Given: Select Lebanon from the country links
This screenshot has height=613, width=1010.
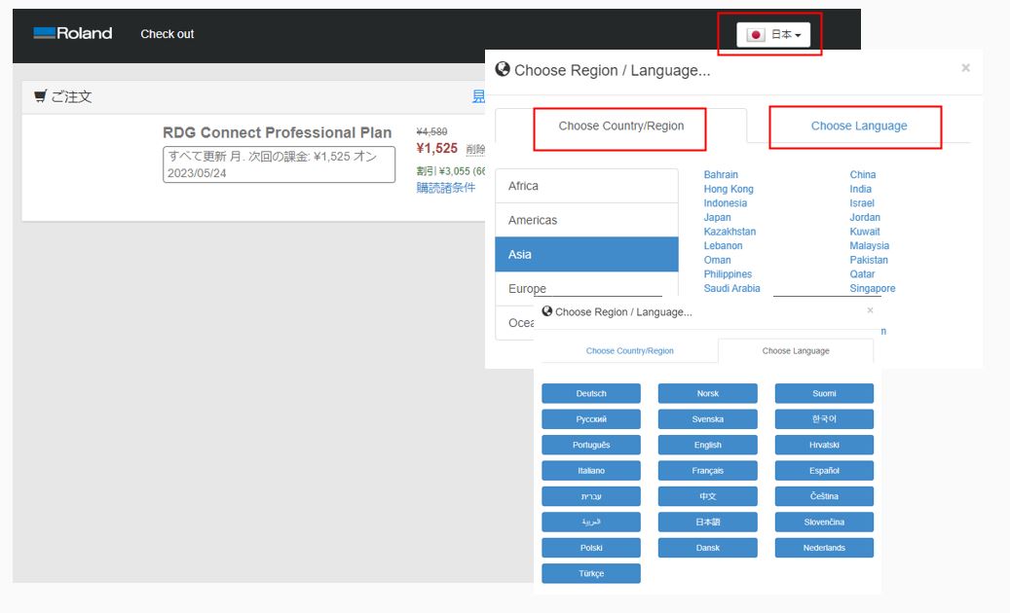Looking at the screenshot, I should click(723, 246).
